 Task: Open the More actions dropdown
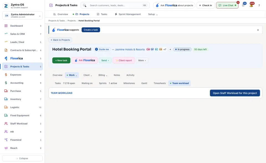[x=142, y=60]
